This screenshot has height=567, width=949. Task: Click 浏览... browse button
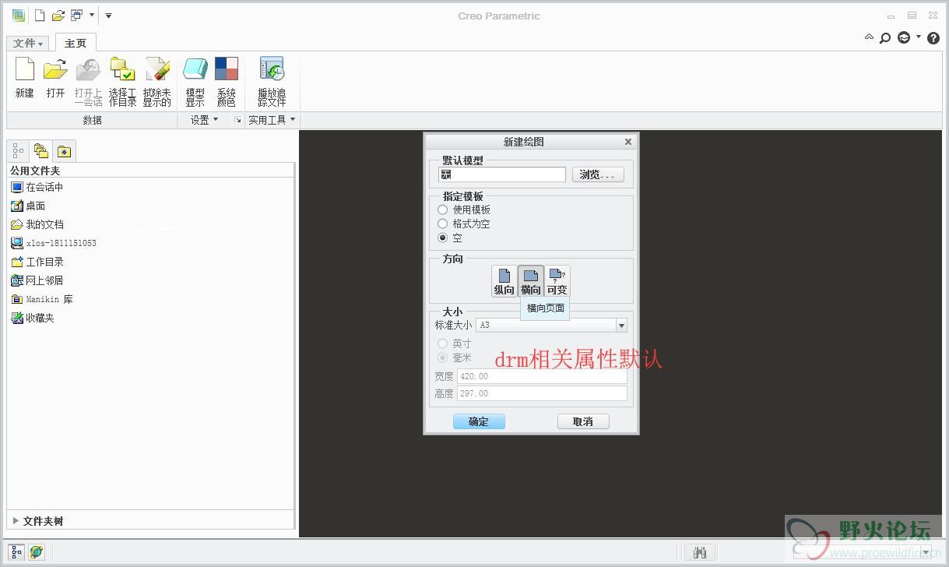598,174
